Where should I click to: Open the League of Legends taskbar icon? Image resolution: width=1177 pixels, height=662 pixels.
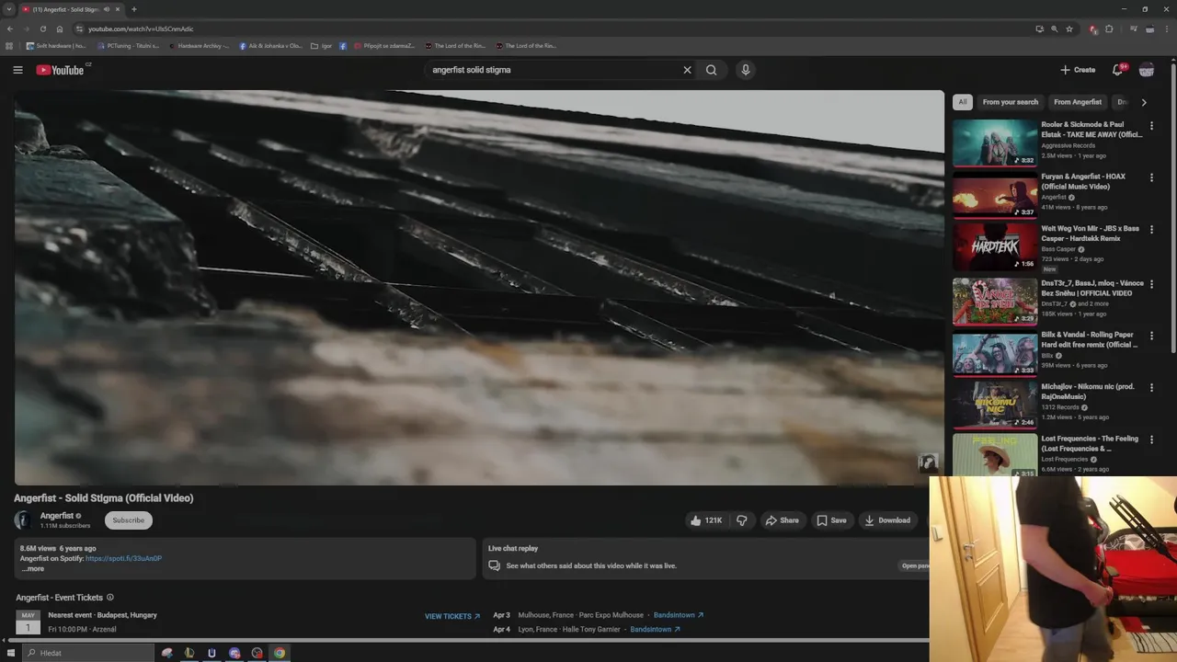189,653
